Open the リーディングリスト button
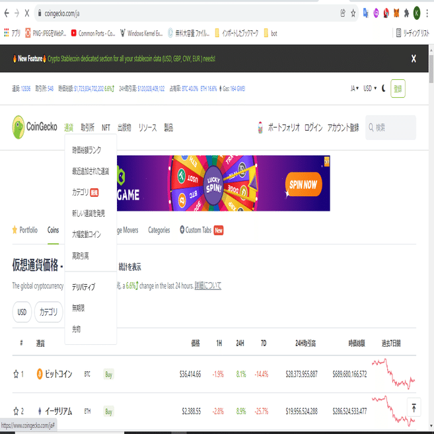Viewport: 434px width, 434px height. click(x=413, y=33)
